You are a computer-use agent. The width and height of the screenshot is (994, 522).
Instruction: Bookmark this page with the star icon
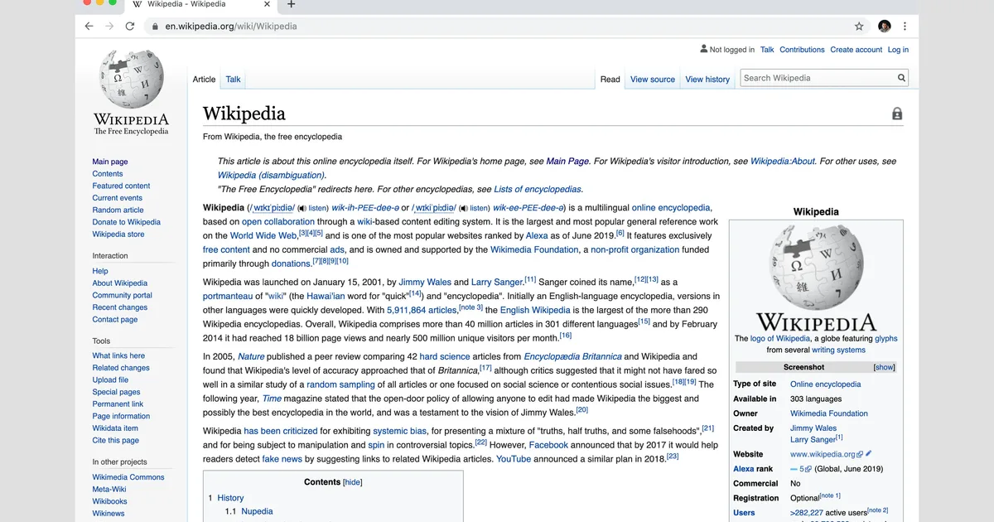click(x=859, y=26)
